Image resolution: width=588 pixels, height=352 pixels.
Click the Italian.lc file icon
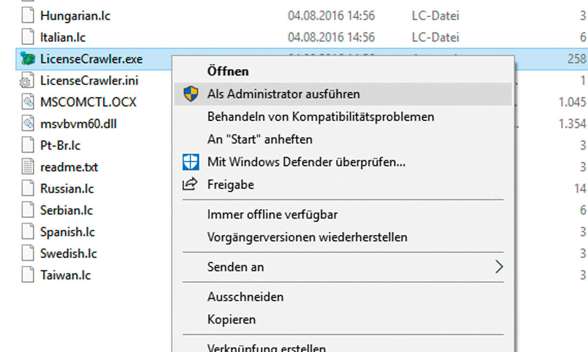tap(27, 37)
